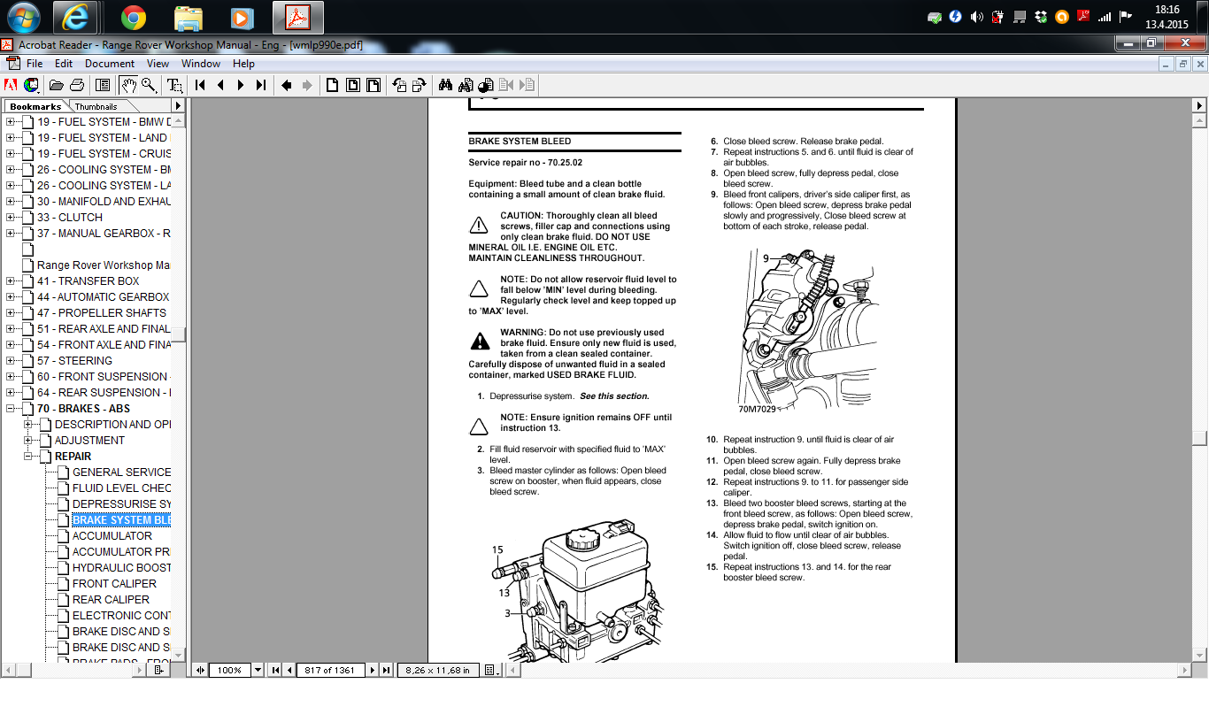The image size is (1209, 722).
Task: Expand the 57 - STEERING bookmark
Action: (x=11, y=361)
